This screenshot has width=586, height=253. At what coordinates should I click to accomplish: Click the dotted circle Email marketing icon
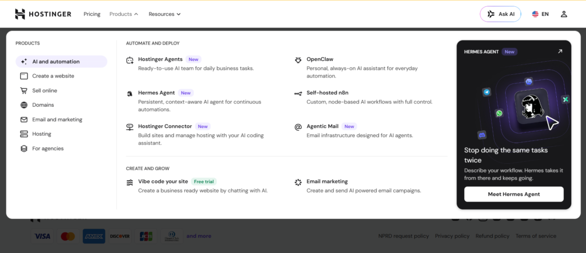point(298,183)
